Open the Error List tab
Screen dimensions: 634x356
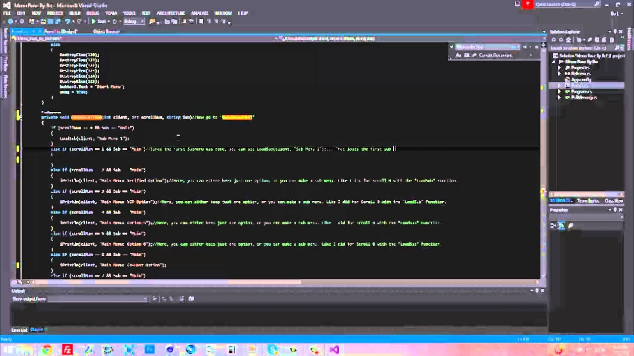coord(19,330)
